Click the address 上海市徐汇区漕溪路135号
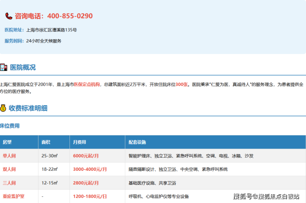 pyautogui.click(x=51, y=30)
